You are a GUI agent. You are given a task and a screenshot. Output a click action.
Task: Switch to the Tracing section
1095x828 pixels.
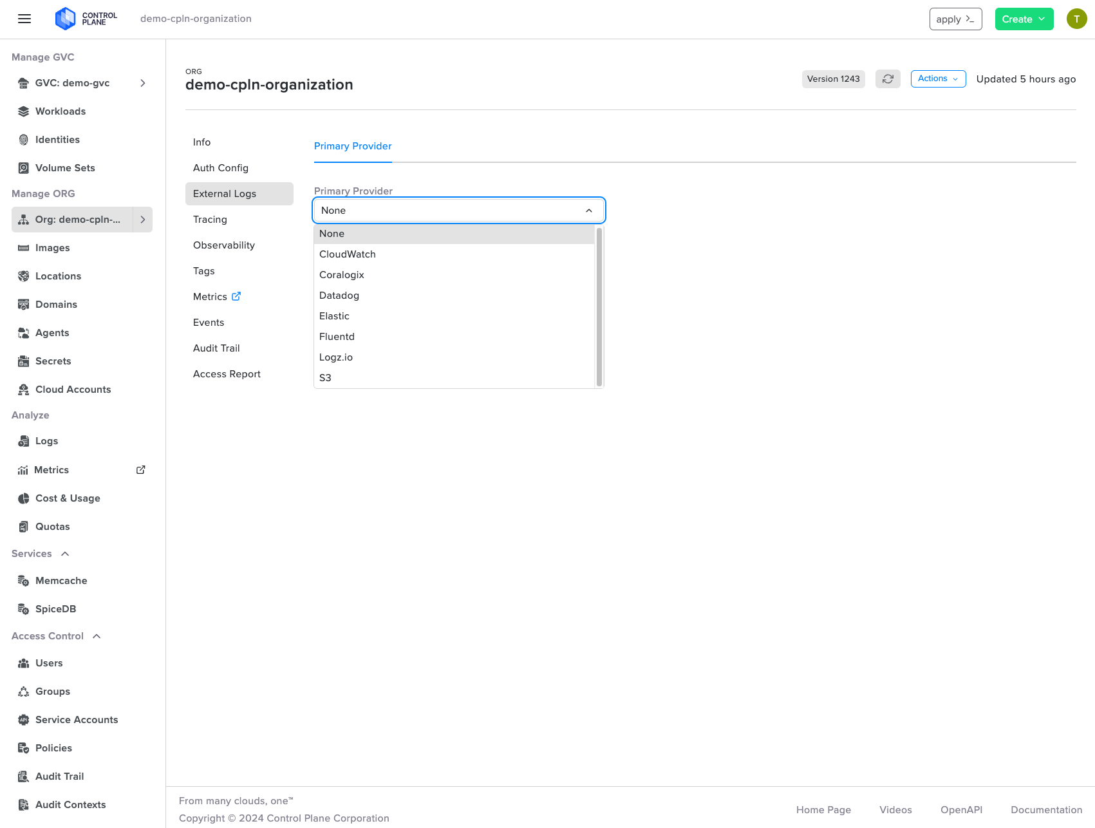pos(210,220)
